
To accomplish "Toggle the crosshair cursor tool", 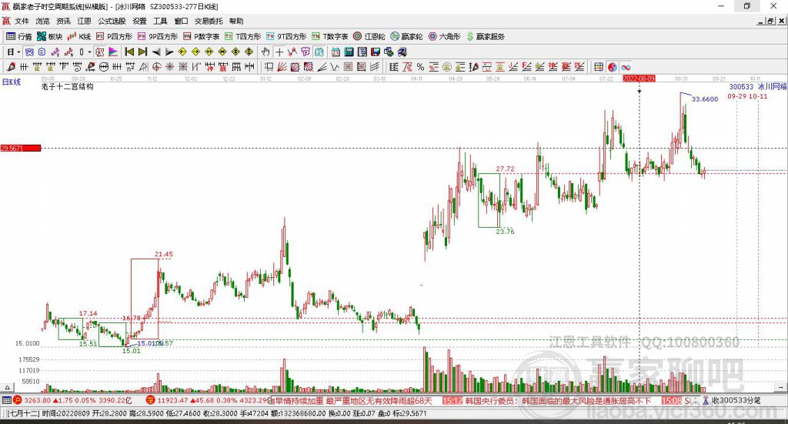I will tap(279, 52).
